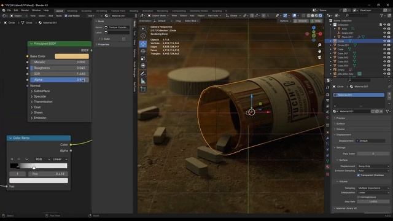Viewport: 393px width, 221px height.
Task: Open the Color Ramp RGB mode dropdown
Action: click(42, 159)
